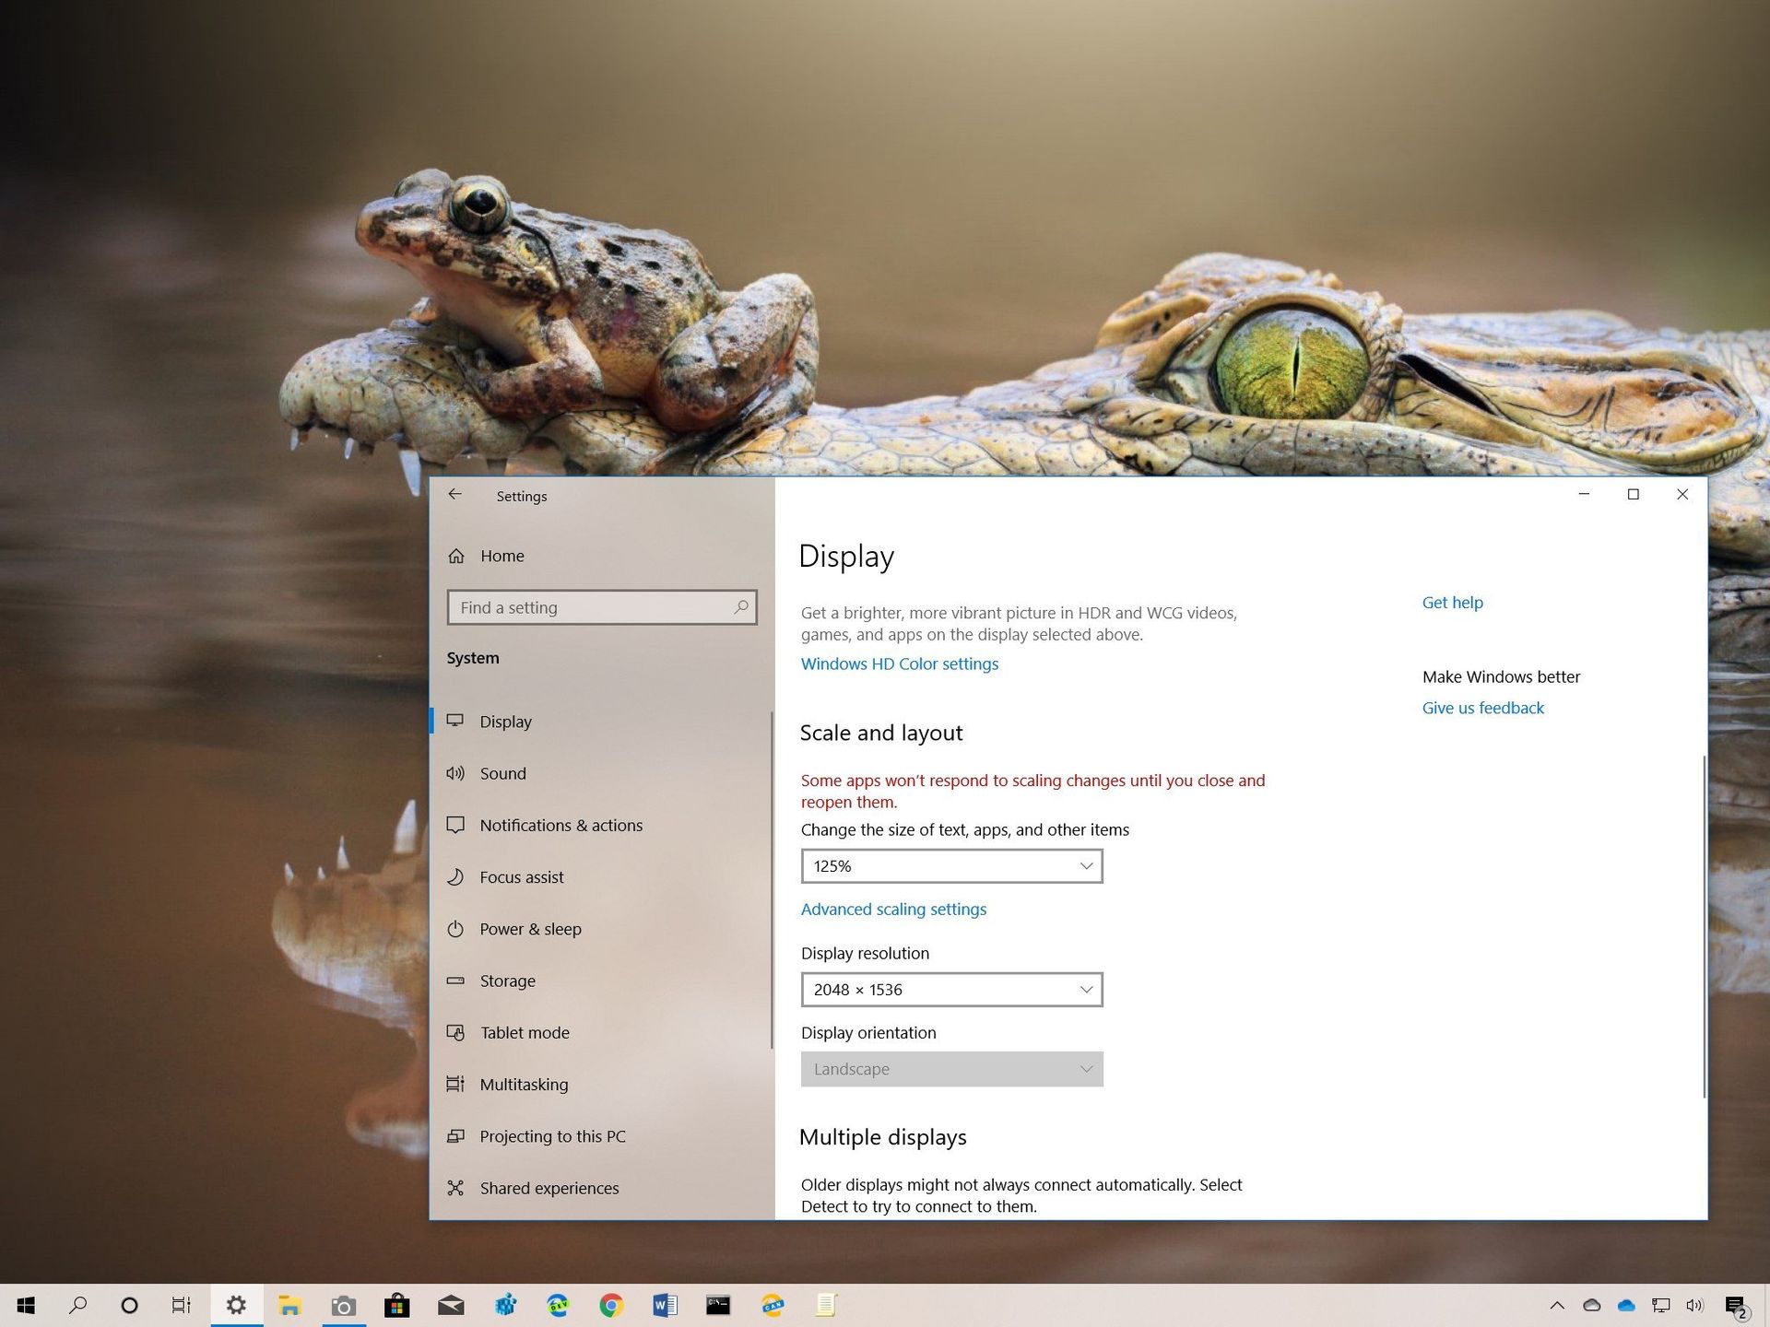Image resolution: width=1770 pixels, height=1327 pixels.
Task: Open Google Chrome from the taskbar
Action: pos(611,1305)
